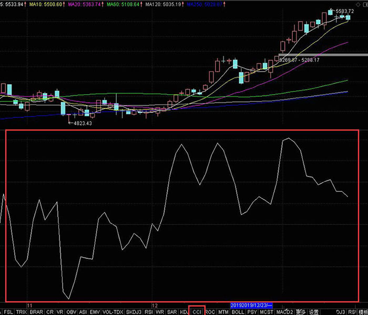The height and width of the screenshot is (315, 368).
Task: Show the ROC indicator
Action: click(210, 312)
